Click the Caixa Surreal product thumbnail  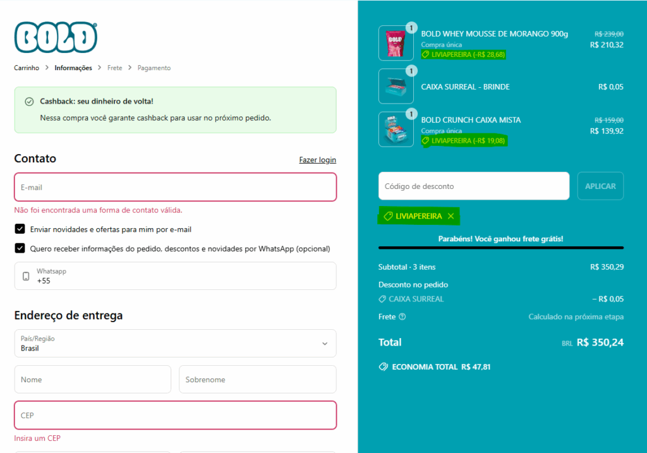pos(396,87)
